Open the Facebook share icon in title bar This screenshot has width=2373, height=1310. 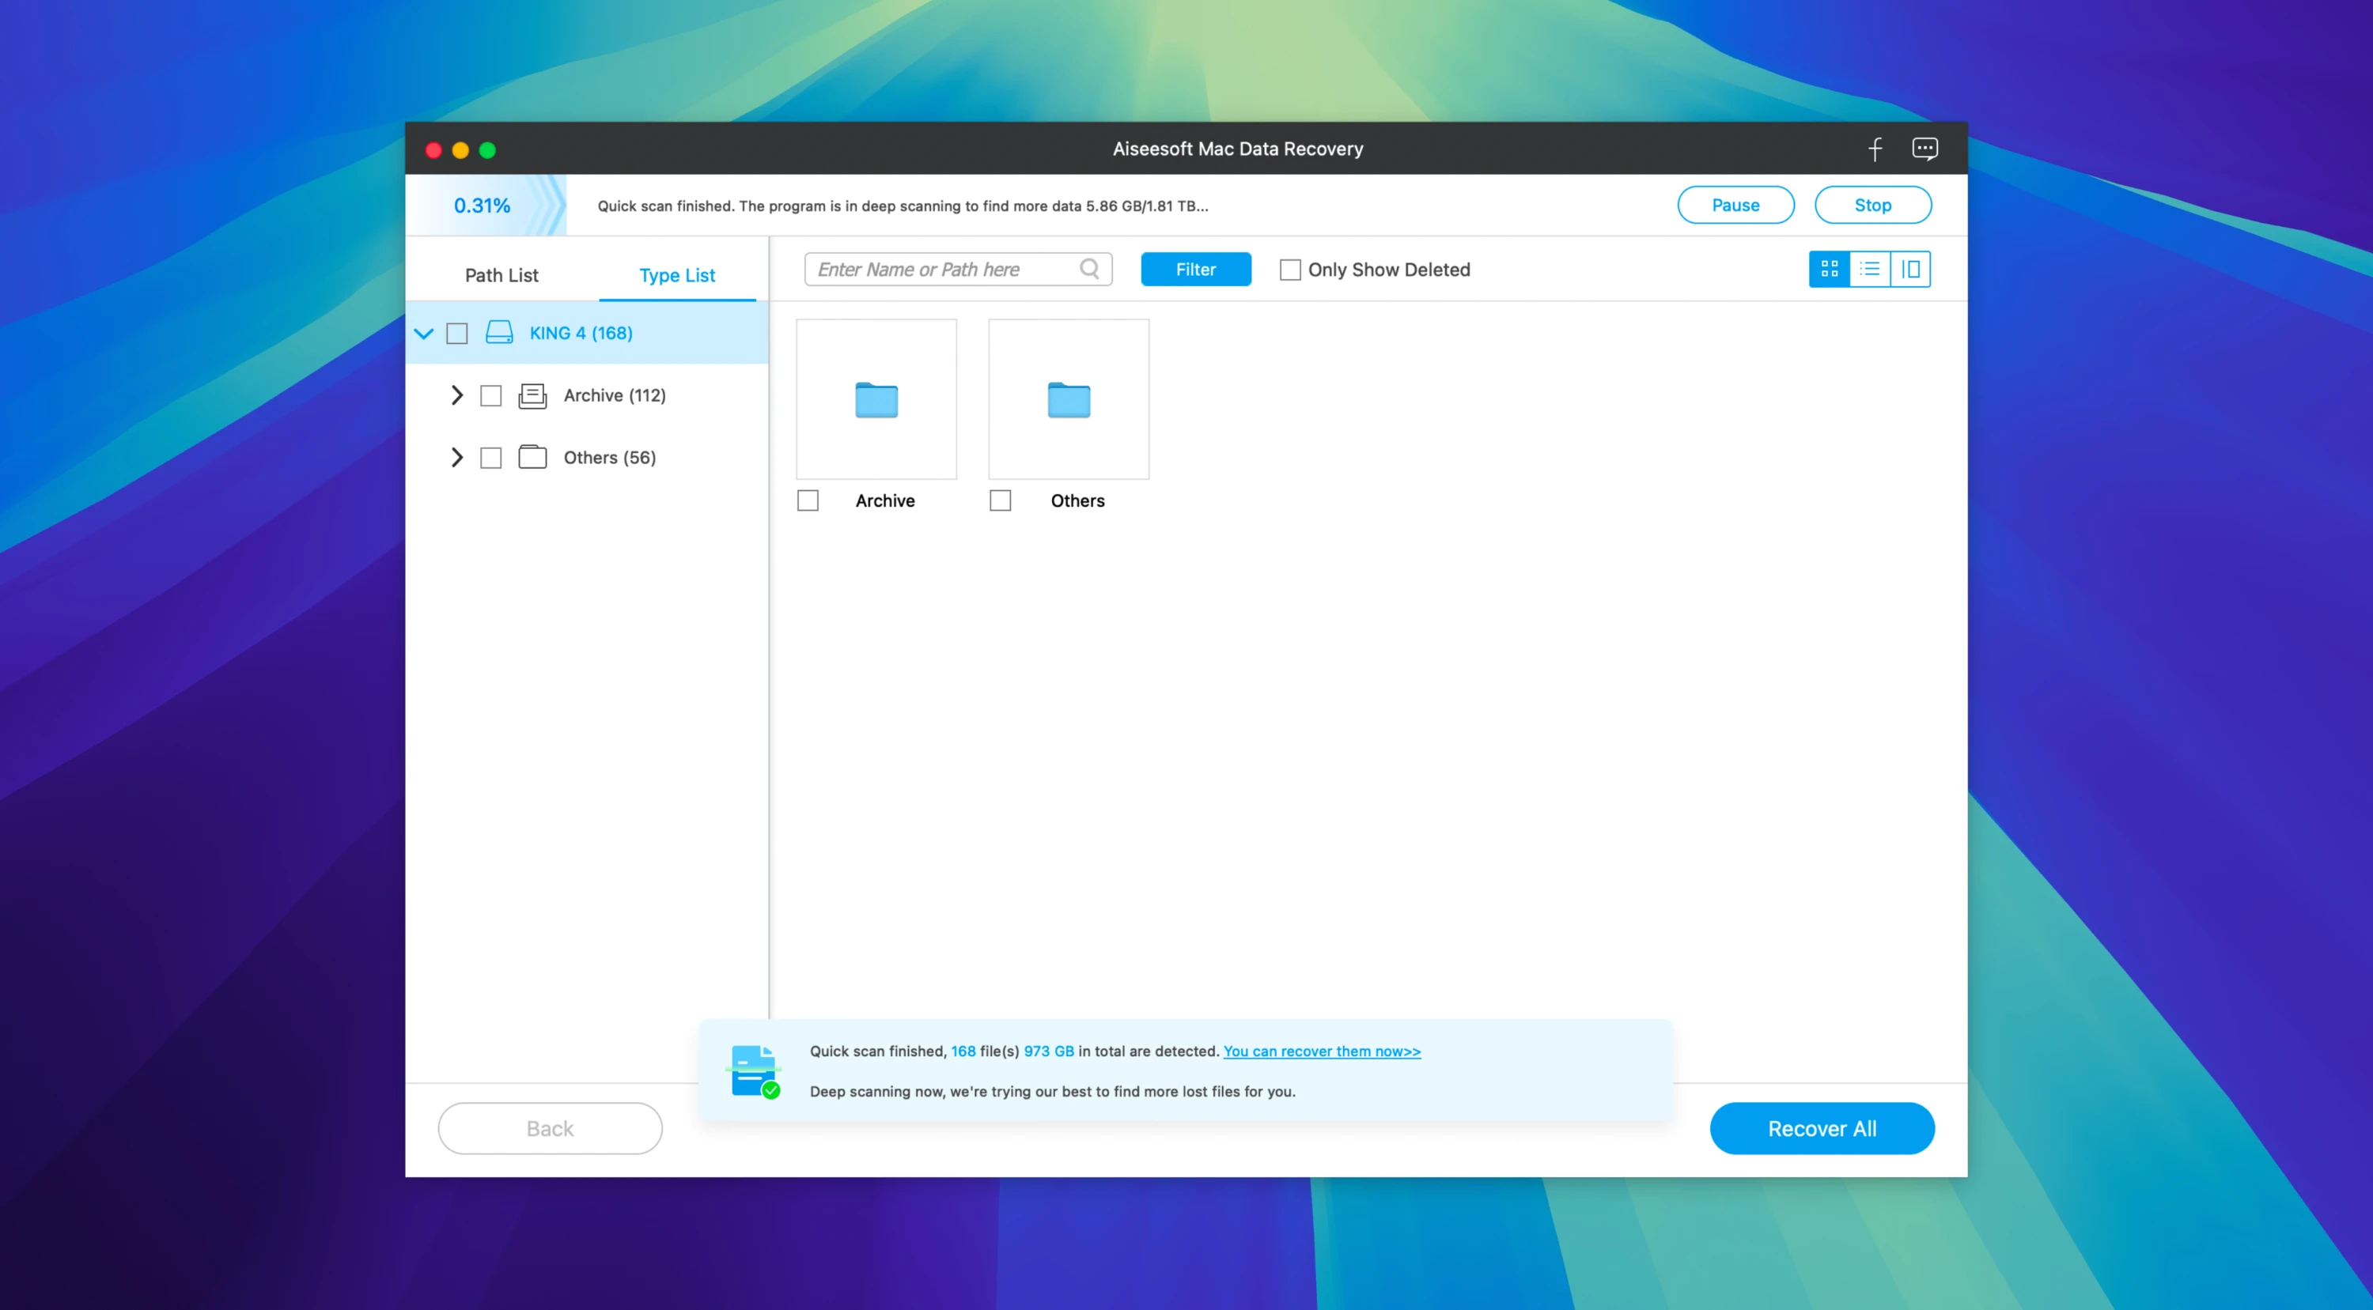click(1875, 148)
